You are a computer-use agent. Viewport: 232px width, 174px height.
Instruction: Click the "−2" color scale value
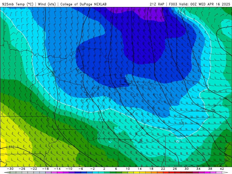coord(93,169)
